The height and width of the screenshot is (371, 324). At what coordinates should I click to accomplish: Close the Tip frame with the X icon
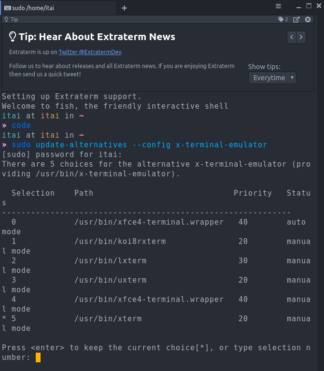coord(308,19)
